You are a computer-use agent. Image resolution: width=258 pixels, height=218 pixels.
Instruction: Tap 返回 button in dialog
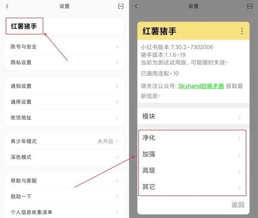tap(238, 205)
